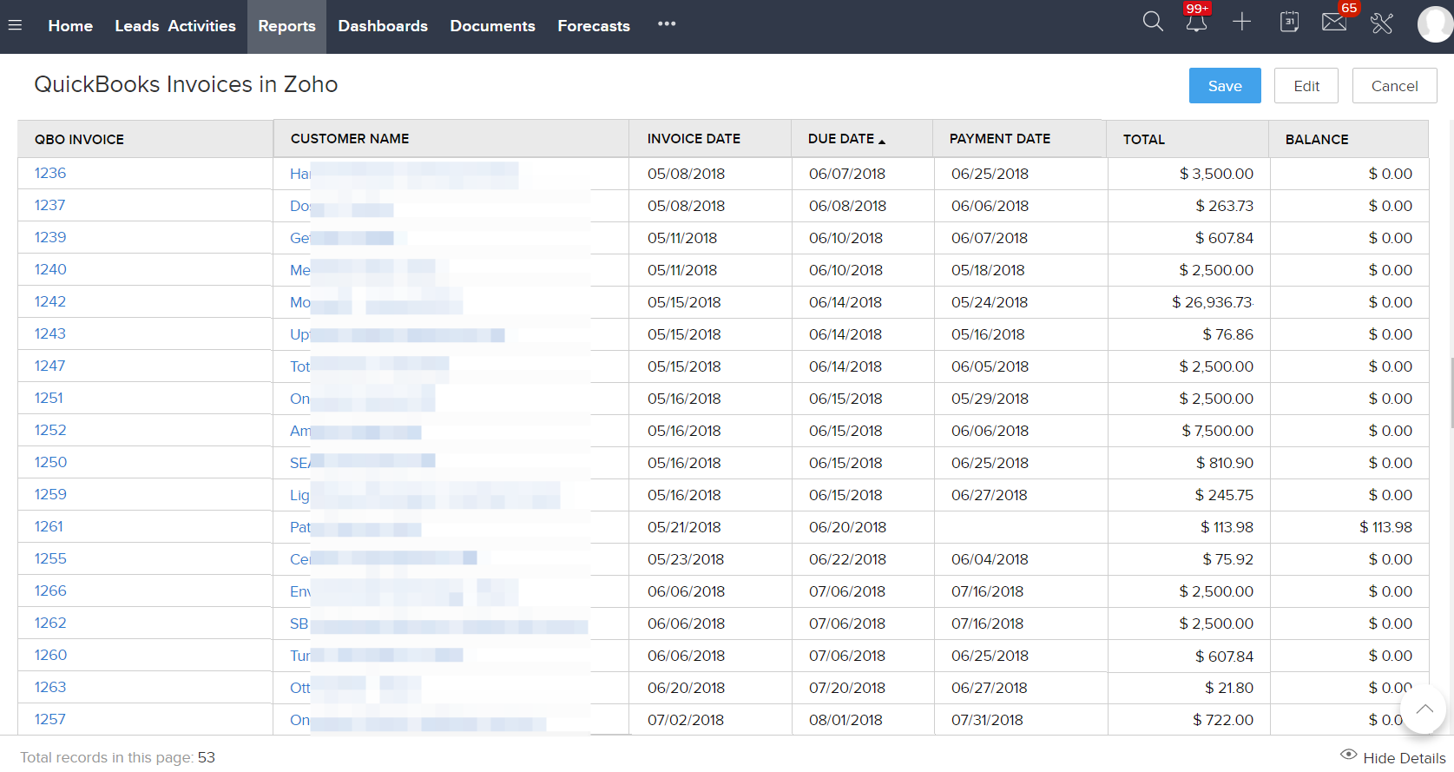
Task: Save the report with Save button
Action: [1225, 86]
